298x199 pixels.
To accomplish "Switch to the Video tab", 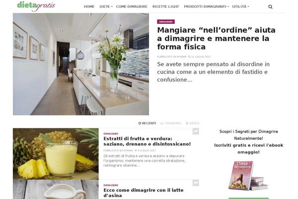I will point(192,123).
